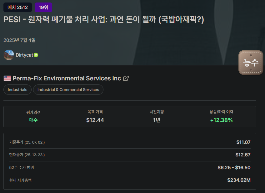The height and width of the screenshot is (193, 265).
Task: Click the 기준주가 row value $11.07
Action: pos(243,142)
